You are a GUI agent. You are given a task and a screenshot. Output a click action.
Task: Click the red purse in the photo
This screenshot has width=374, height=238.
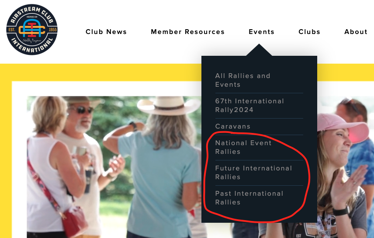[74, 221]
